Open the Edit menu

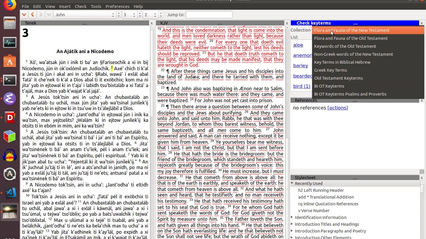tap(37, 6)
